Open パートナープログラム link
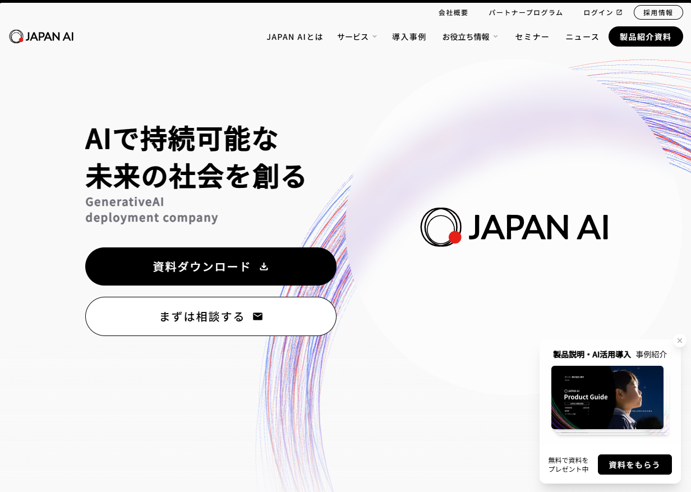691x492 pixels. [526, 12]
